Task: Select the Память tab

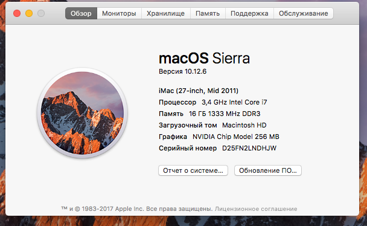Action: point(208,13)
